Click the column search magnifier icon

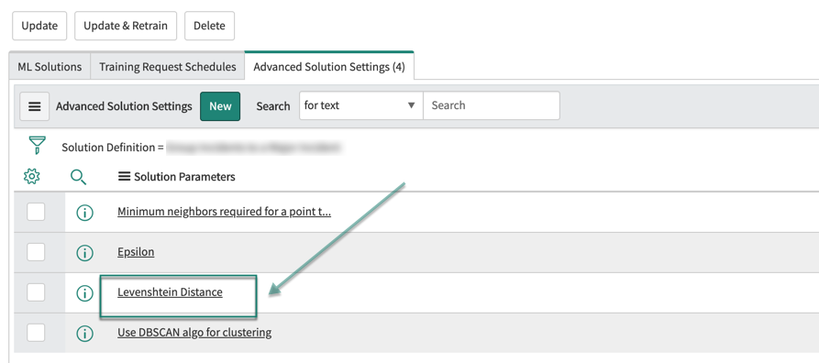78,177
